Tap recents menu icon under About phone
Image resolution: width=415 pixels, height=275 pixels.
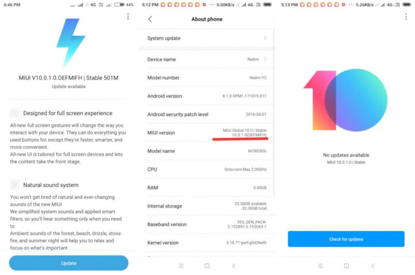[181, 266]
